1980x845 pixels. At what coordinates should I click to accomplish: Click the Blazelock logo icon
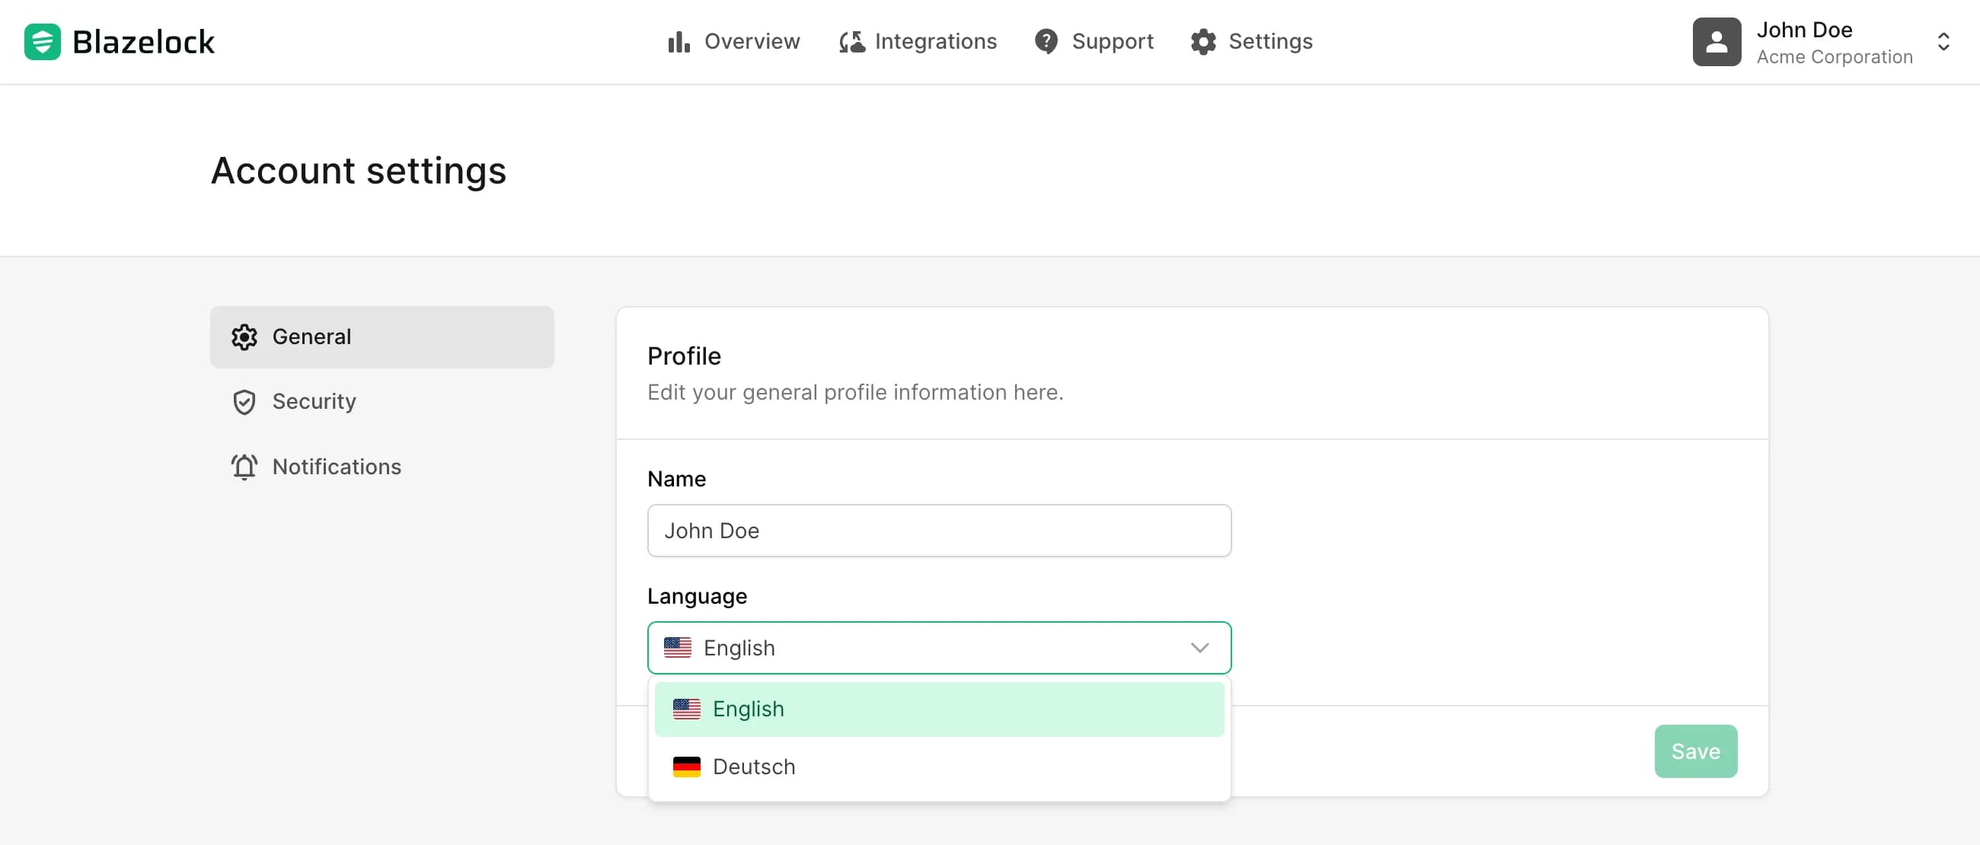pos(43,41)
